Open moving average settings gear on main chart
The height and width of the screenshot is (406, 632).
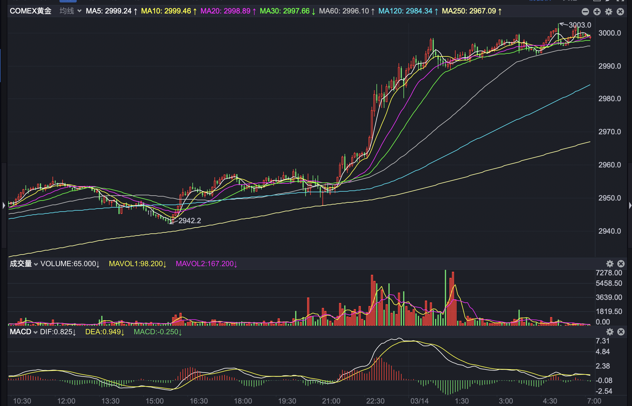[608, 12]
